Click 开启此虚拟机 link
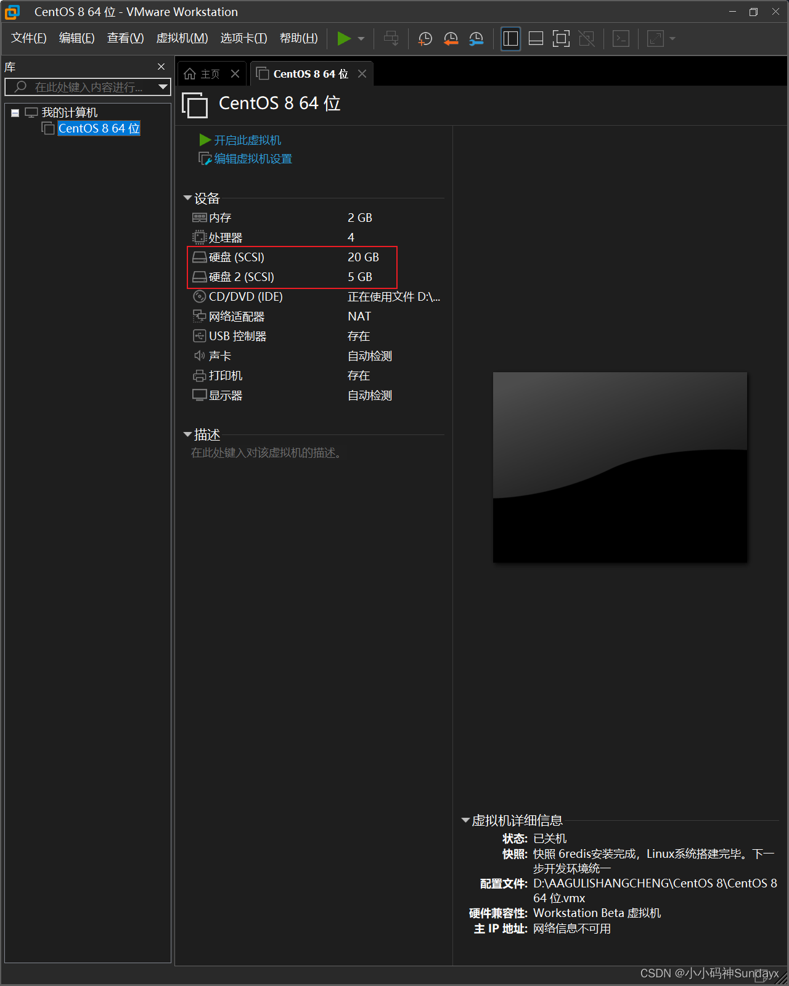Viewport: 789px width, 986px height. (247, 141)
